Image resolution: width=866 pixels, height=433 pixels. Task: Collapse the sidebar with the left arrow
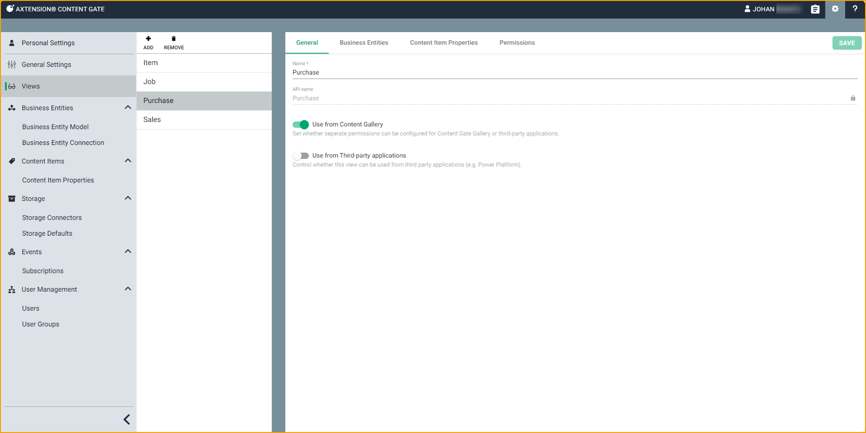pyautogui.click(x=127, y=420)
